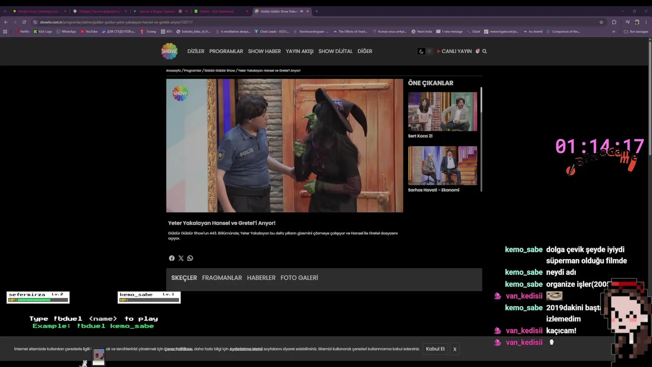Open the Chrome profile avatar
The height and width of the screenshot is (367, 652).
pos(637,22)
